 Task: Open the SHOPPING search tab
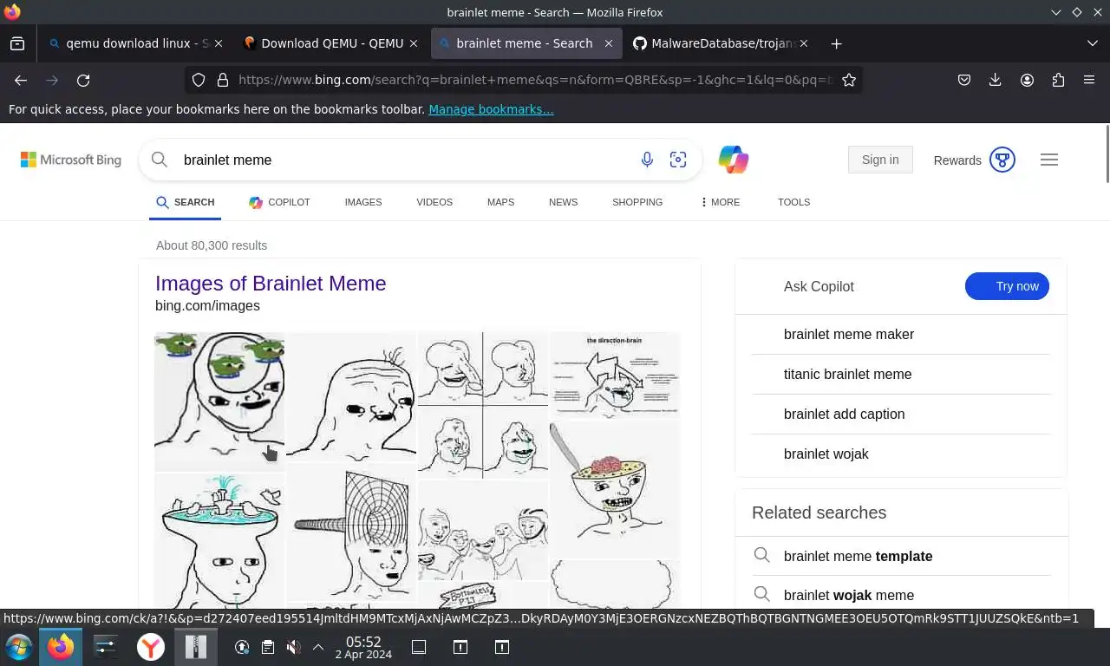coord(637,202)
